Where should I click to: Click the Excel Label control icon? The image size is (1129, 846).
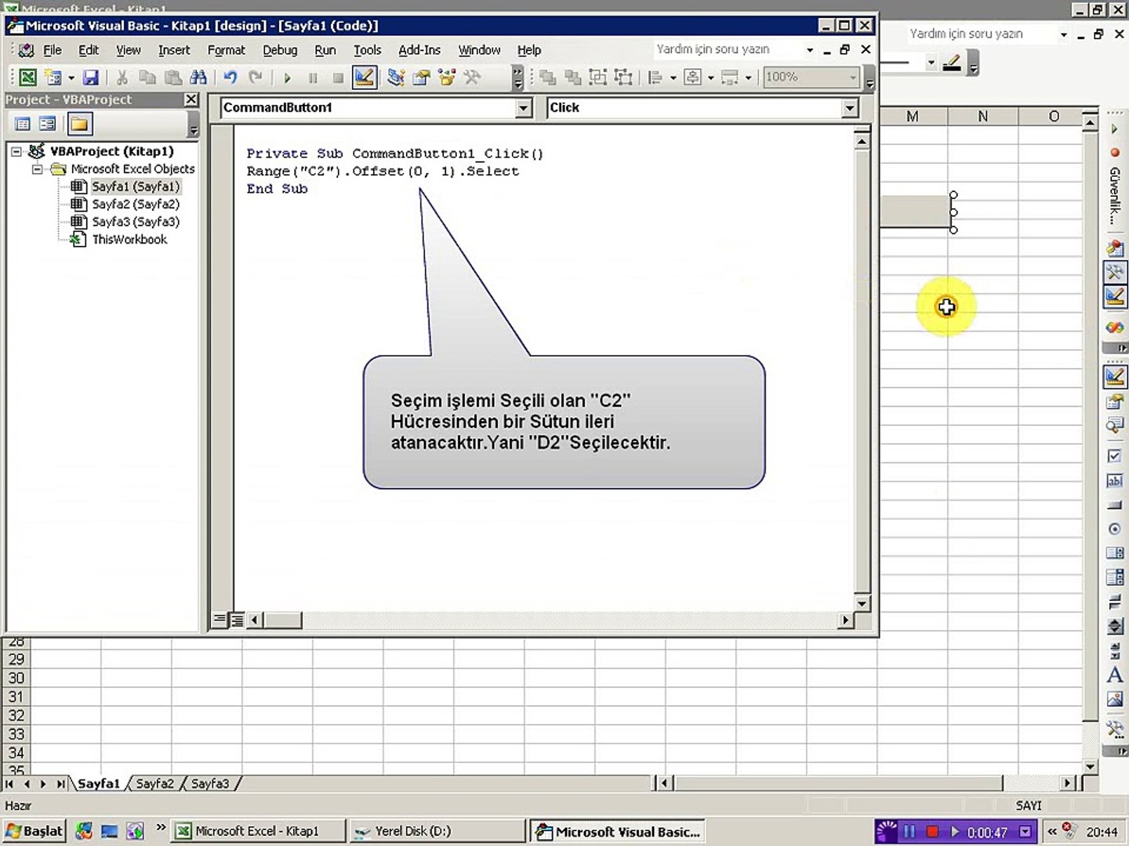pos(1114,674)
